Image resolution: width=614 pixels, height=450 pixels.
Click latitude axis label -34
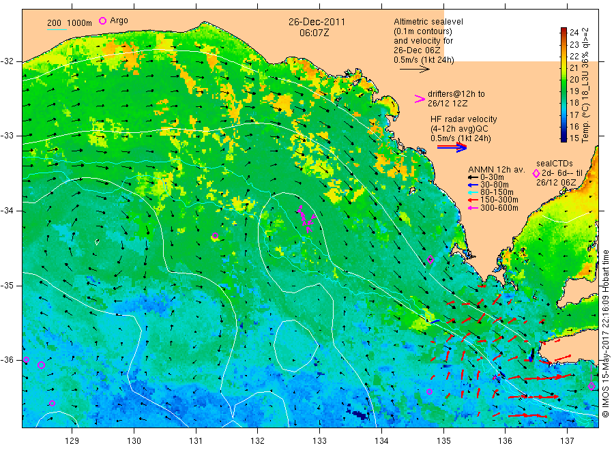pyautogui.click(x=7, y=211)
